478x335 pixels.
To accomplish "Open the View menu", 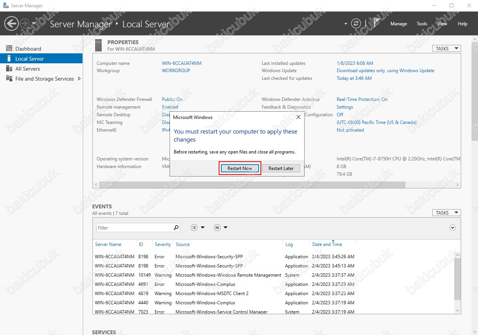I will [x=442, y=24].
